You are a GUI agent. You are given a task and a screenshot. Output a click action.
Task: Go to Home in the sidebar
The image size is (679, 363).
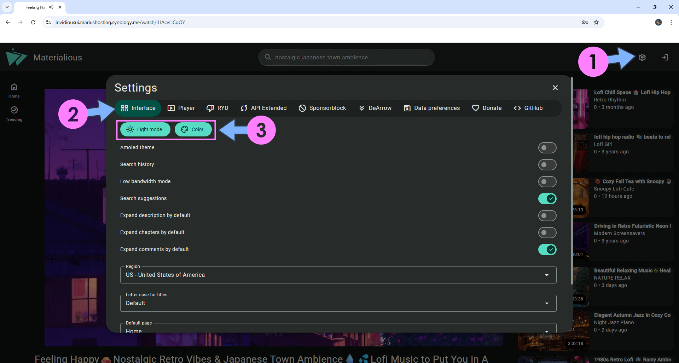tap(14, 90)
